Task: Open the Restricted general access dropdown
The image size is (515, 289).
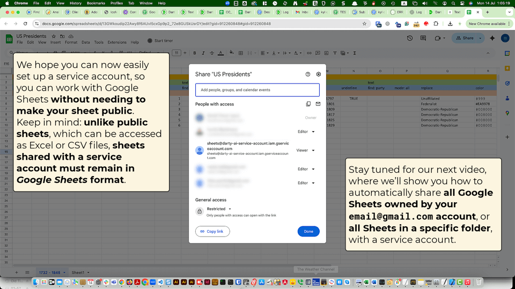Action: coord(219,209)
